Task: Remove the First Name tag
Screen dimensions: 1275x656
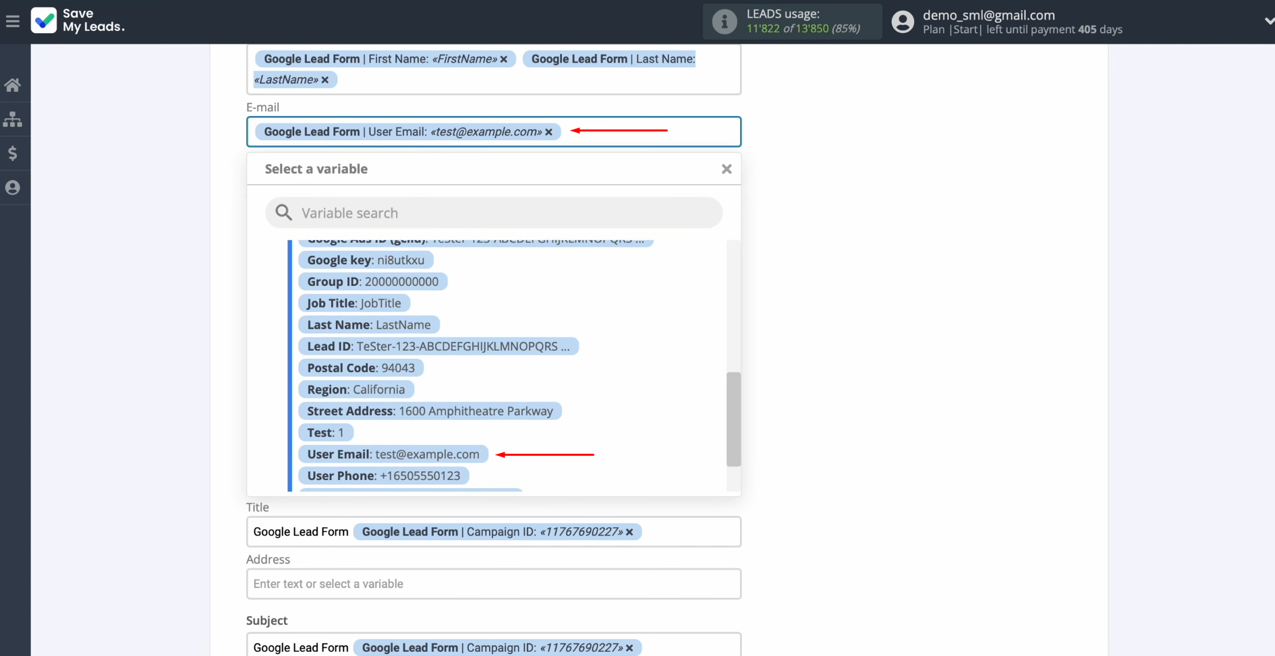Action: coord(504,59)
